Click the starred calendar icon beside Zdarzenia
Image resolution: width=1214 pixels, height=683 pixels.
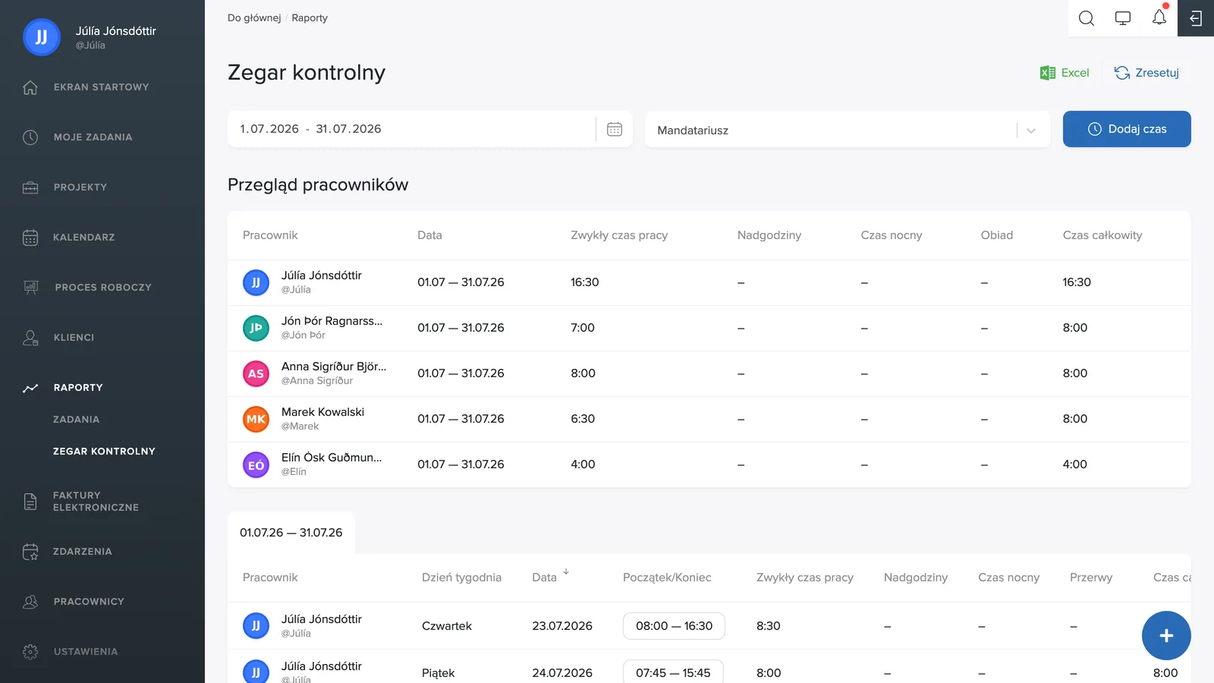pyautogui.click(x=30, y=552)
